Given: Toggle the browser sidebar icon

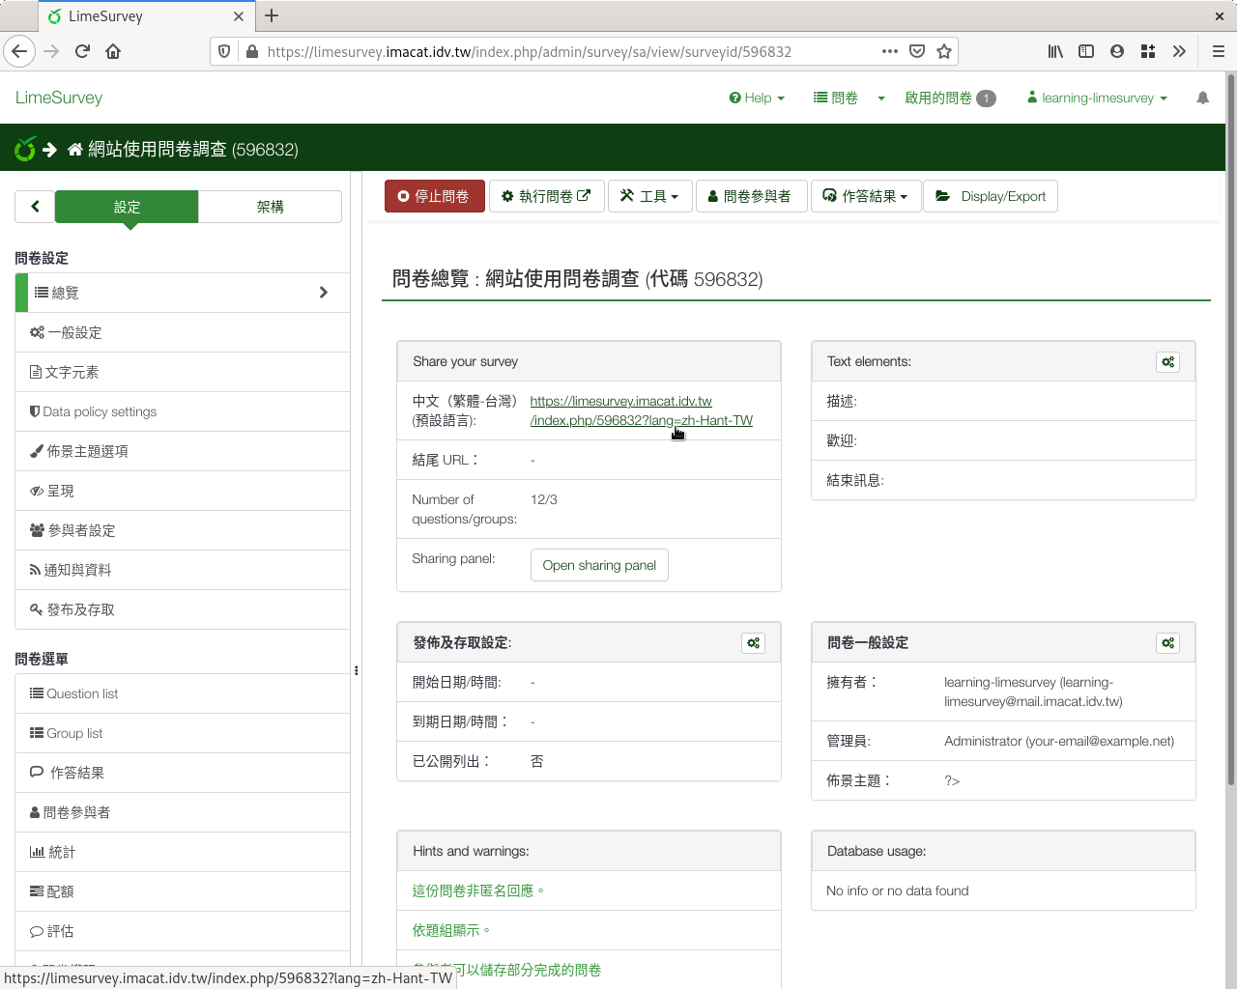Looking at the screenshot, I should (x=1086, y=51).
